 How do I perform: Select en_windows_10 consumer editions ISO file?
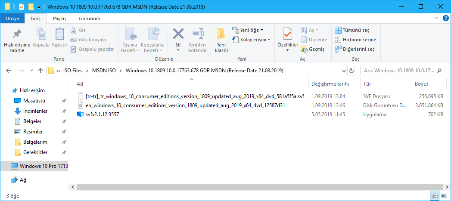(x=181, y=105)
